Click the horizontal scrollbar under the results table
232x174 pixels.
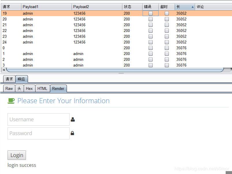pyautogui.click(x=115, y=70)
